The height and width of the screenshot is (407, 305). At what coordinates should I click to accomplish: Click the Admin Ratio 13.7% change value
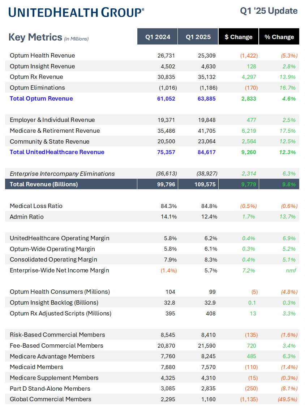point(288,216)
